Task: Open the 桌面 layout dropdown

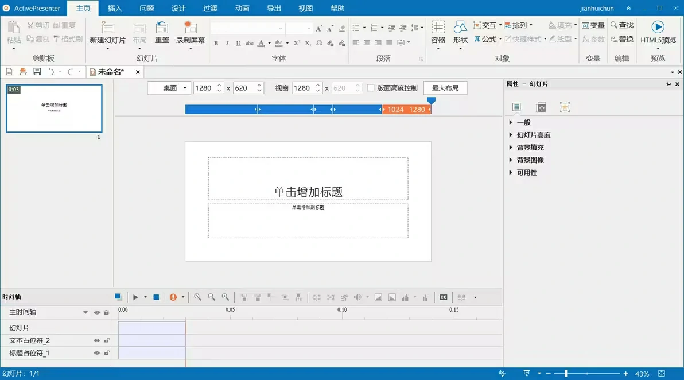Action: pyautogui.click(x=169, y=88)
